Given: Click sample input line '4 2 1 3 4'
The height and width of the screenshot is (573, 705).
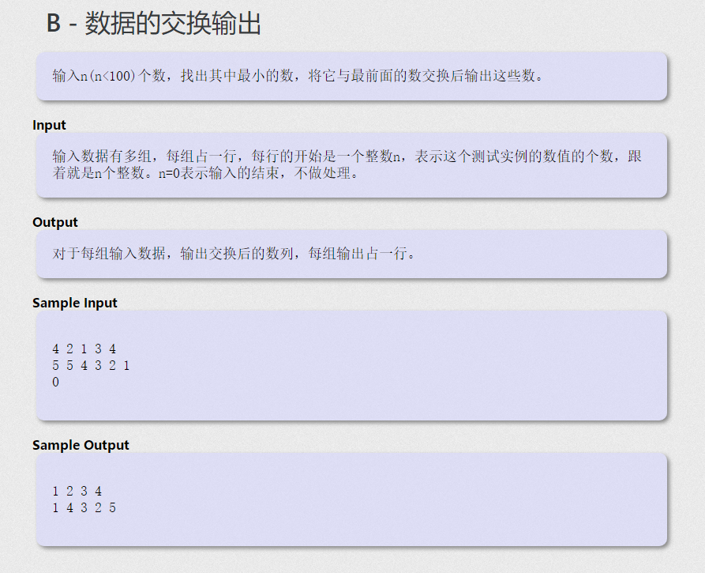Looking at the screenshot, I should (84, 349).
